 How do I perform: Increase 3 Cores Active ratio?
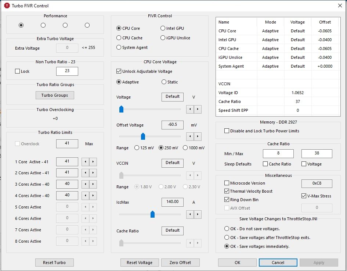93,184
